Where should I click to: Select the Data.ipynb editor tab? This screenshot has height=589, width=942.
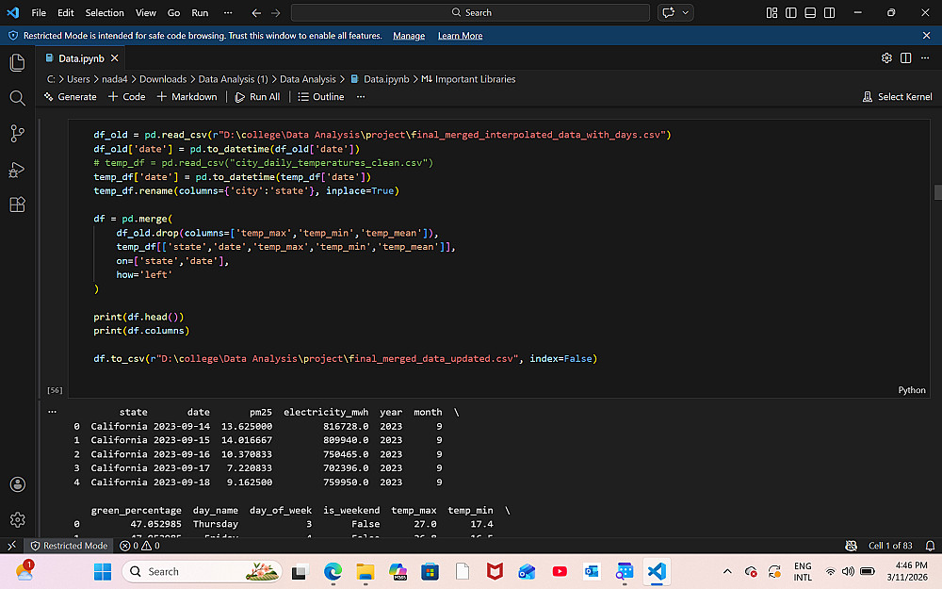pyautogui.click(x=82, y=58)
